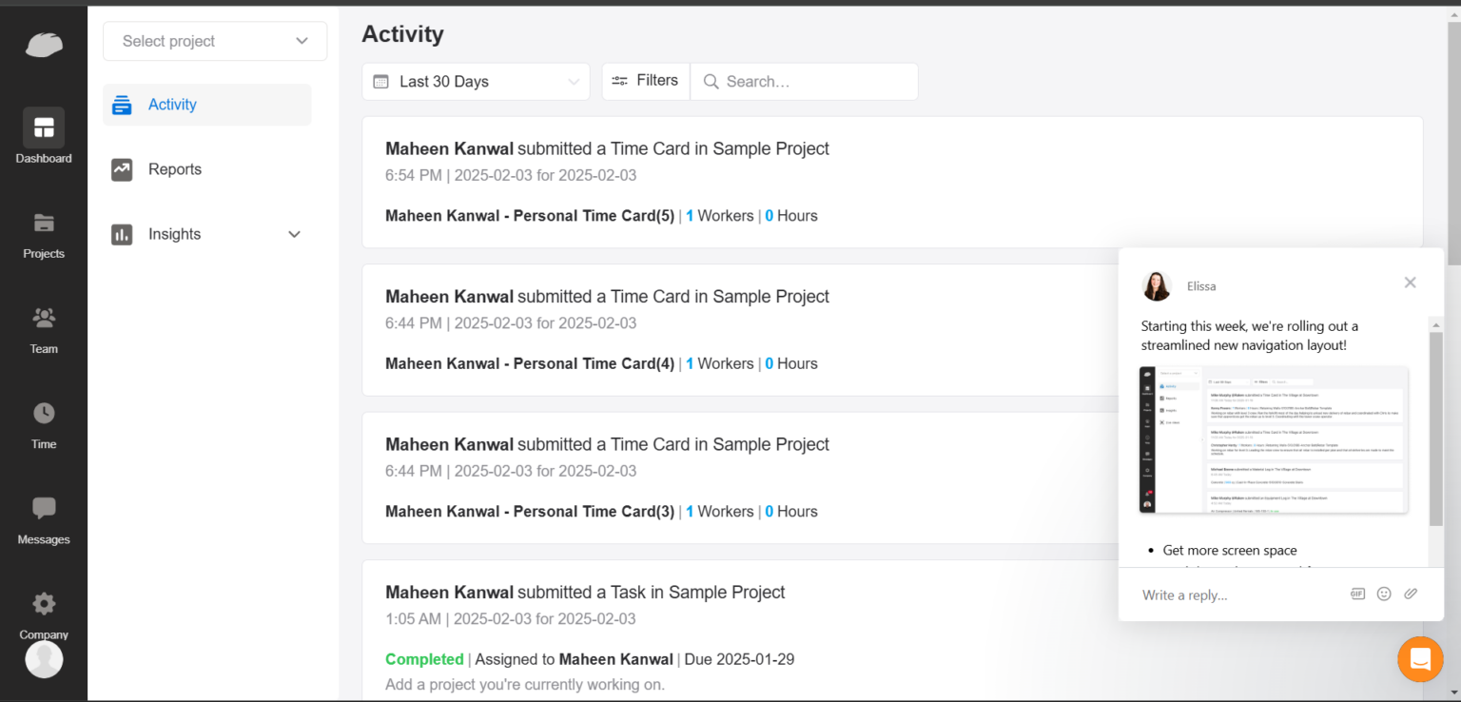Dismiss Elissa's announcement popup
1461x702 pixels.
pos(1410,283)
